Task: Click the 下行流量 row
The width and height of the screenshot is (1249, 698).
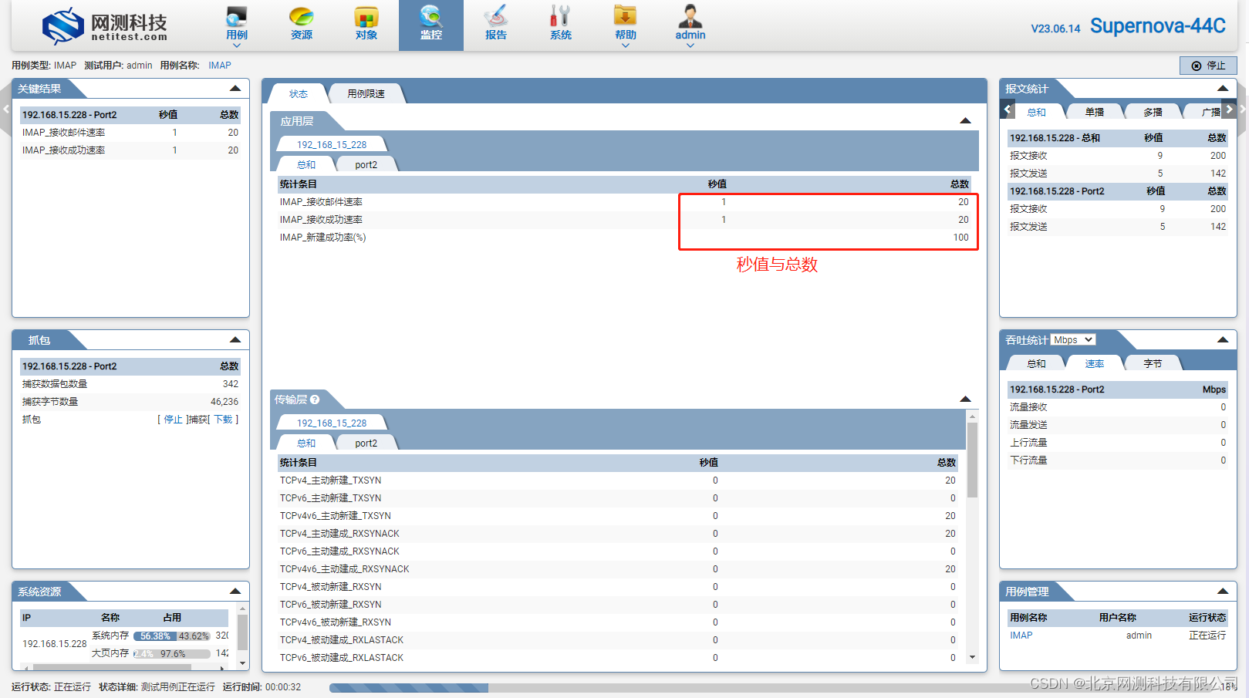Action: click(1118, 460)
